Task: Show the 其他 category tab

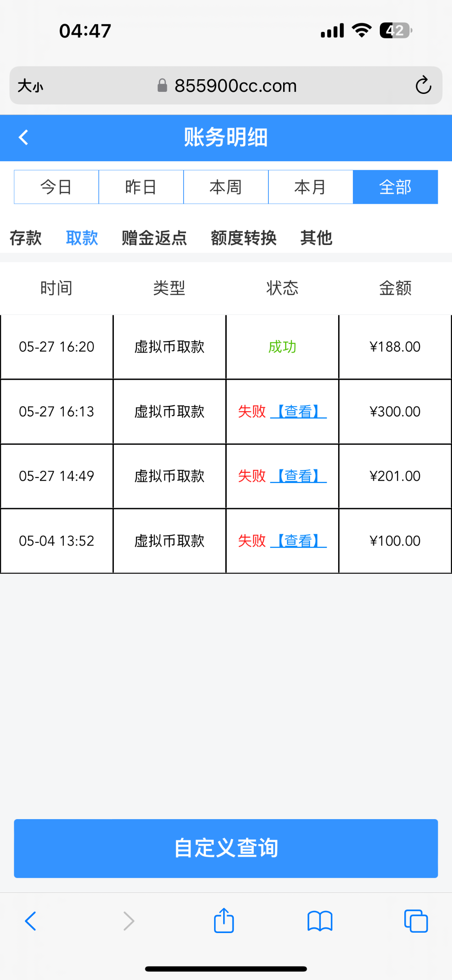Action: click(316, 238)
